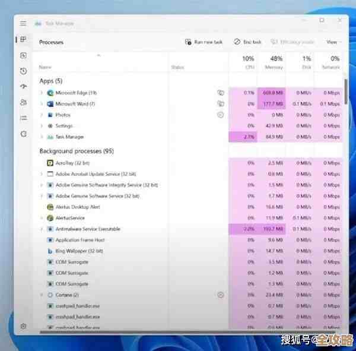This screenshot has width=356, height=351.
Task: Click Microsoft Word efficiency status icon
Action: (x=221, y=104)
